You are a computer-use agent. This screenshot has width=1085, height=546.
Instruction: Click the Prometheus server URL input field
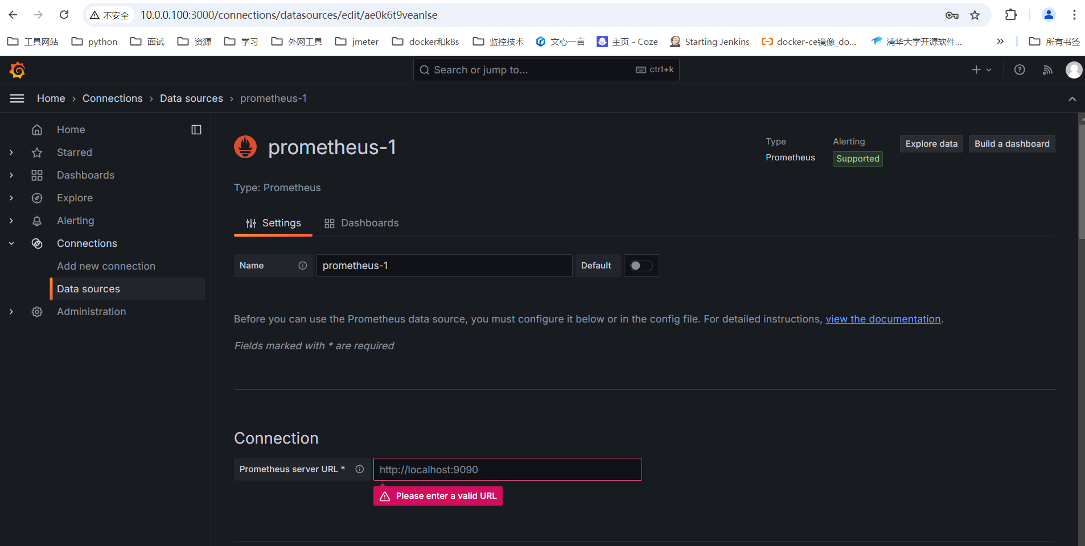coord(508,469)
